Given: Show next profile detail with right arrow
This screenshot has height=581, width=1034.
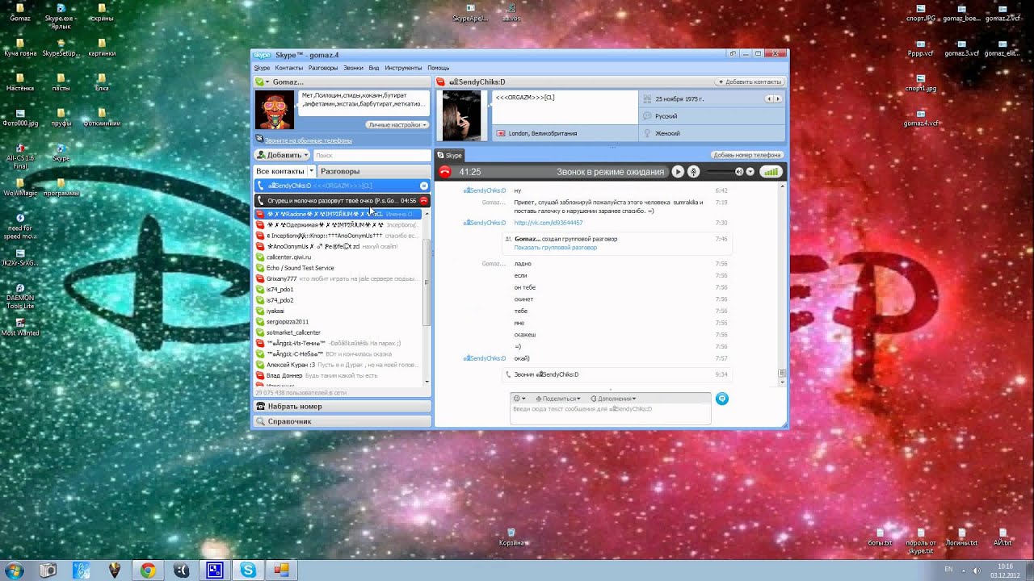Looking at the screenshot, I should 778,98.
